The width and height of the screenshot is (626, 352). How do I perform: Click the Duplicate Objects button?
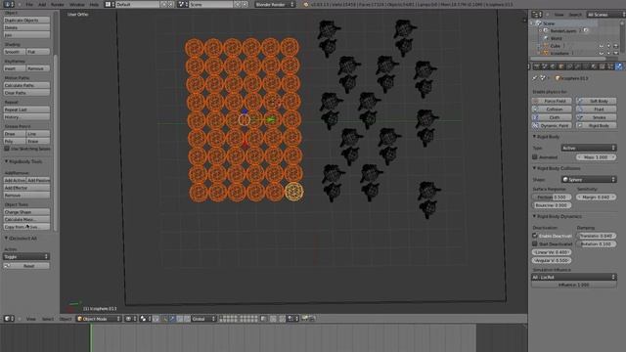(26, 20)
